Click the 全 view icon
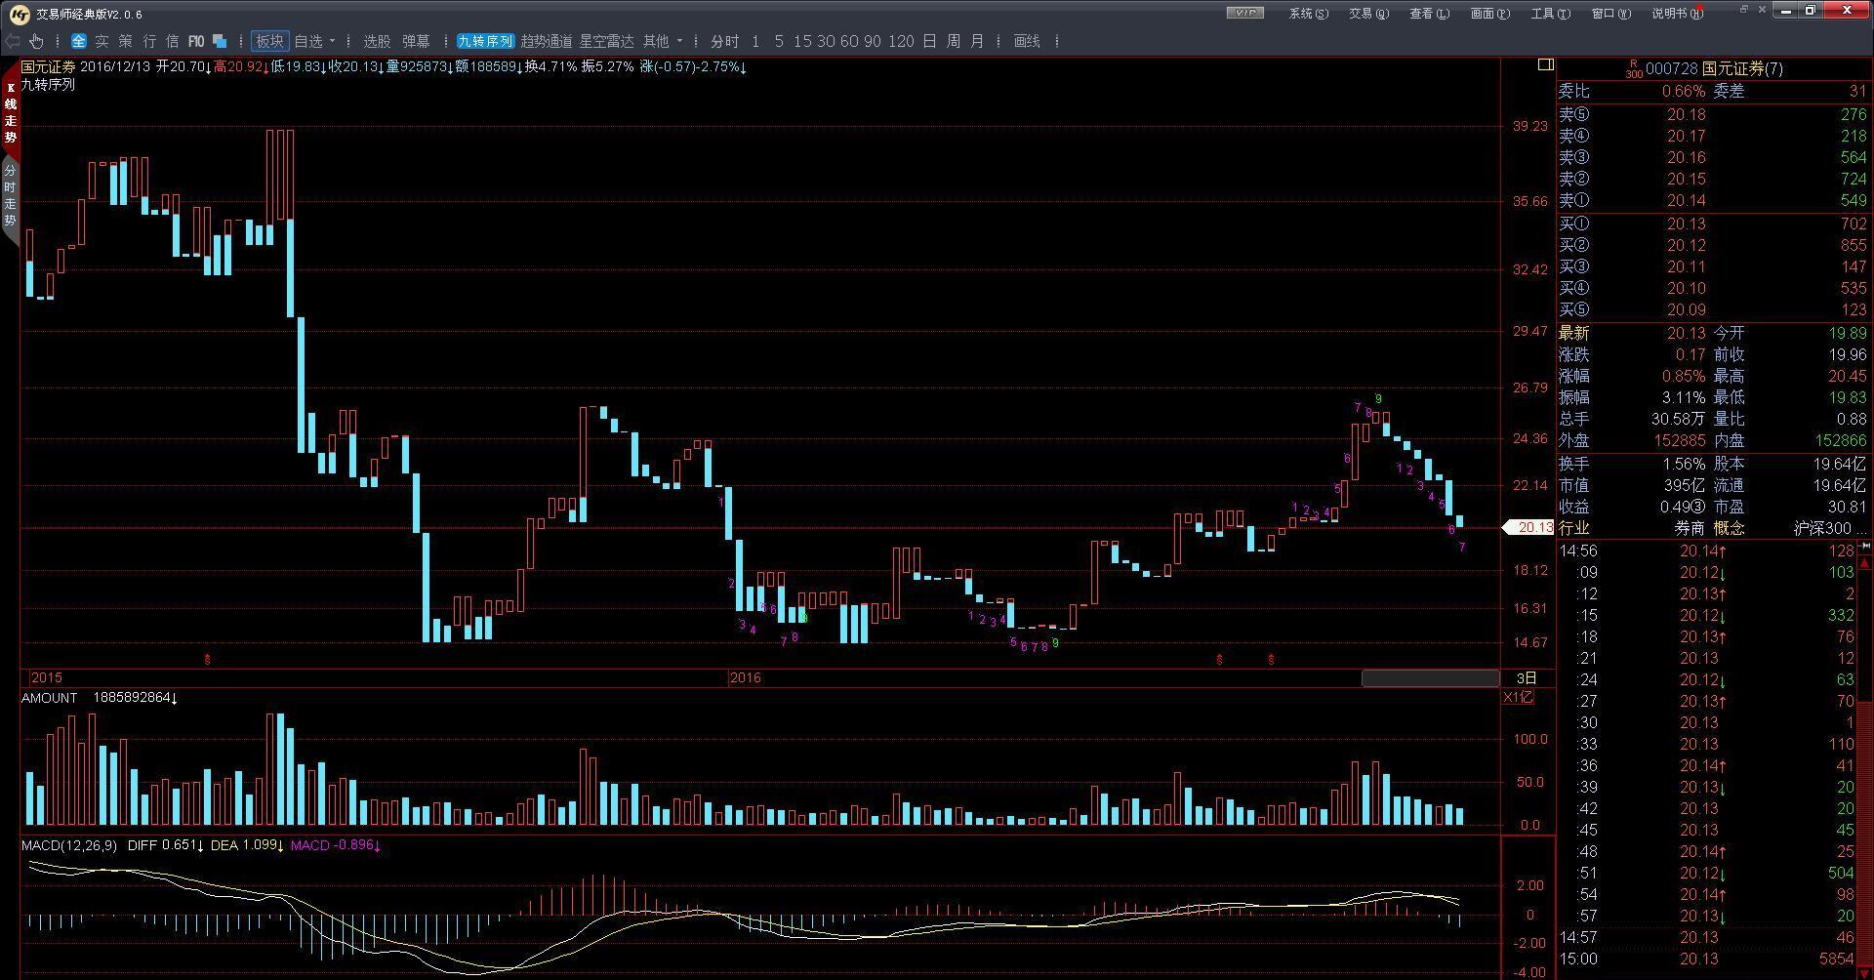This screenshot has height=980, width=1874. coord(79,41)
